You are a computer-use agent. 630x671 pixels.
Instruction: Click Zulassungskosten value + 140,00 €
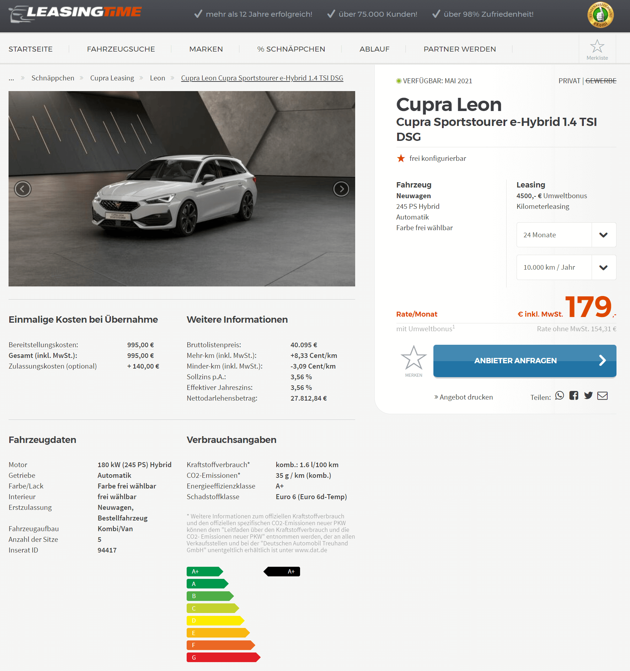pos(143,366)
